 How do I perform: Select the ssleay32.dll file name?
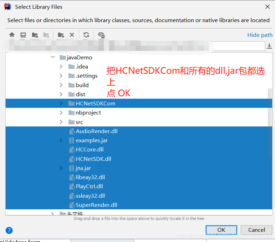point(90,196)
